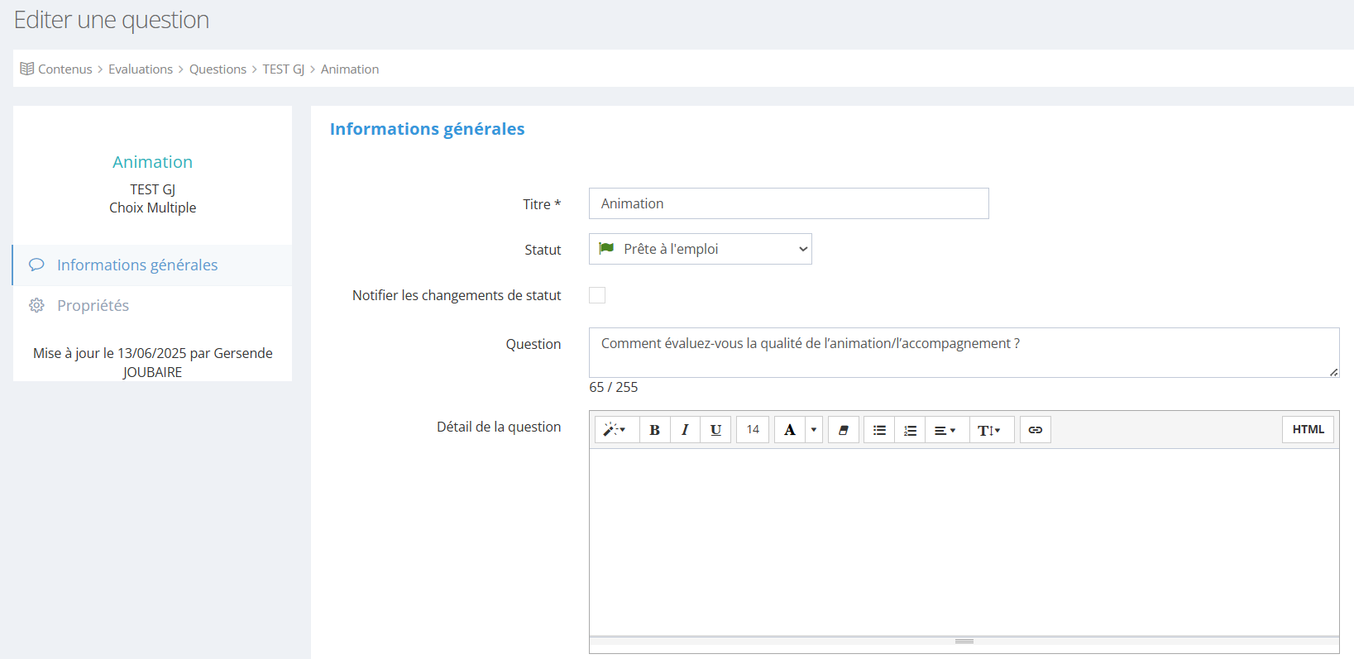Click the font color A button
This screenshot has width=1354, height=659.
(790, 430)
